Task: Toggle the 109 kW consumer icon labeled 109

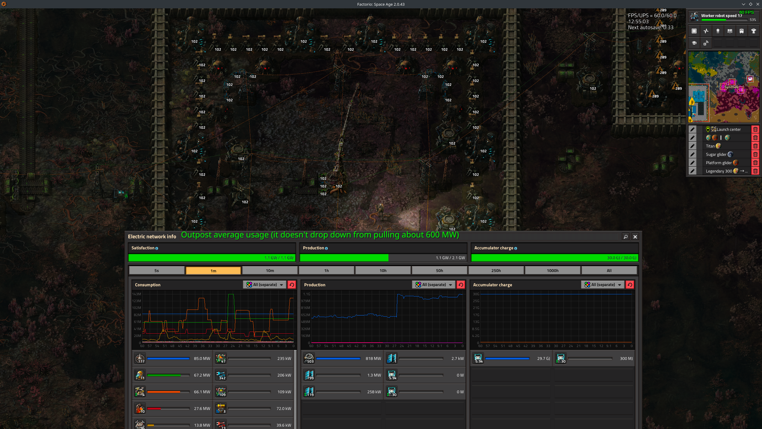Action: tap(221, 392)
